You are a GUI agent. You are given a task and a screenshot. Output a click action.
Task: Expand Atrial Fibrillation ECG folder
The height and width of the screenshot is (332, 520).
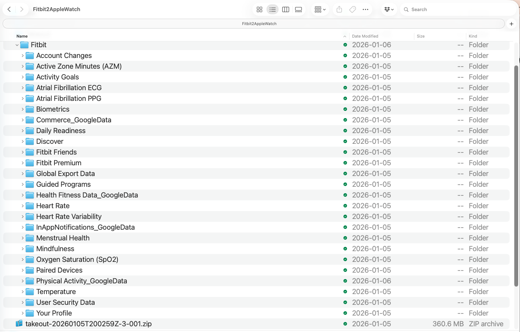pyautogui.click(x=23, y=88)
